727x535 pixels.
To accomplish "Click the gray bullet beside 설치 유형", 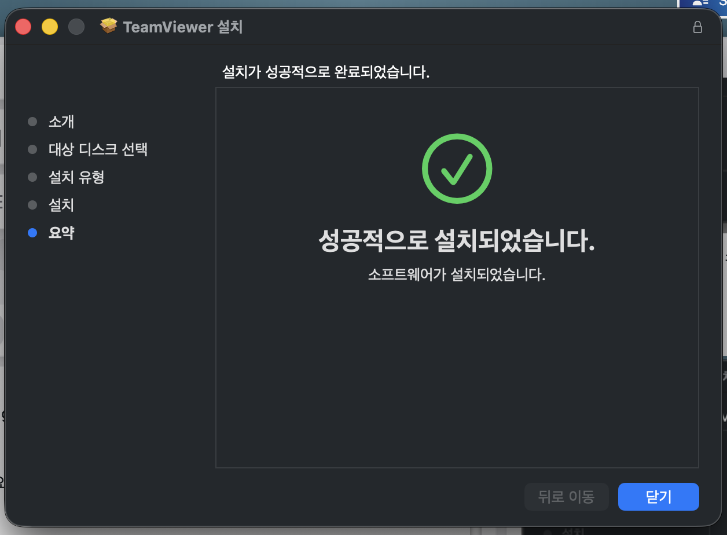I will pos(32,177).
